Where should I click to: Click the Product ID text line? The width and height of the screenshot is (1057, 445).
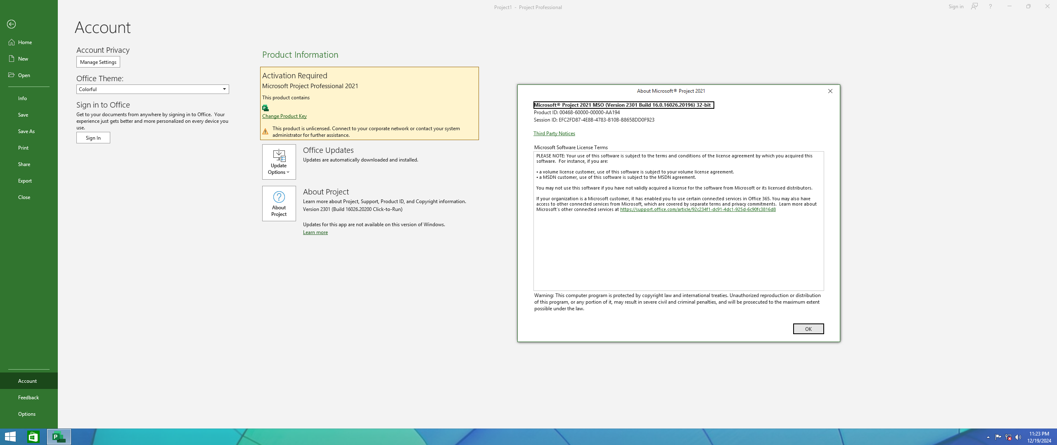(x=577, y=112)
